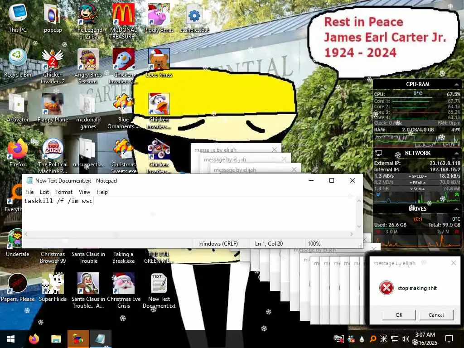Select the Loco Xmas shortcut
Viewport: 464px width, 348px height.
[x=159, y=63]
